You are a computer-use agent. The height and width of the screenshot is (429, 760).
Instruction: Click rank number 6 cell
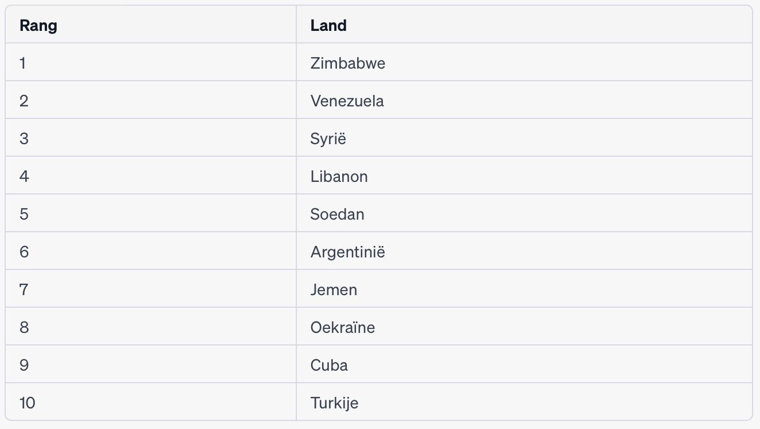pyautogui.click(x=24, y=252)
